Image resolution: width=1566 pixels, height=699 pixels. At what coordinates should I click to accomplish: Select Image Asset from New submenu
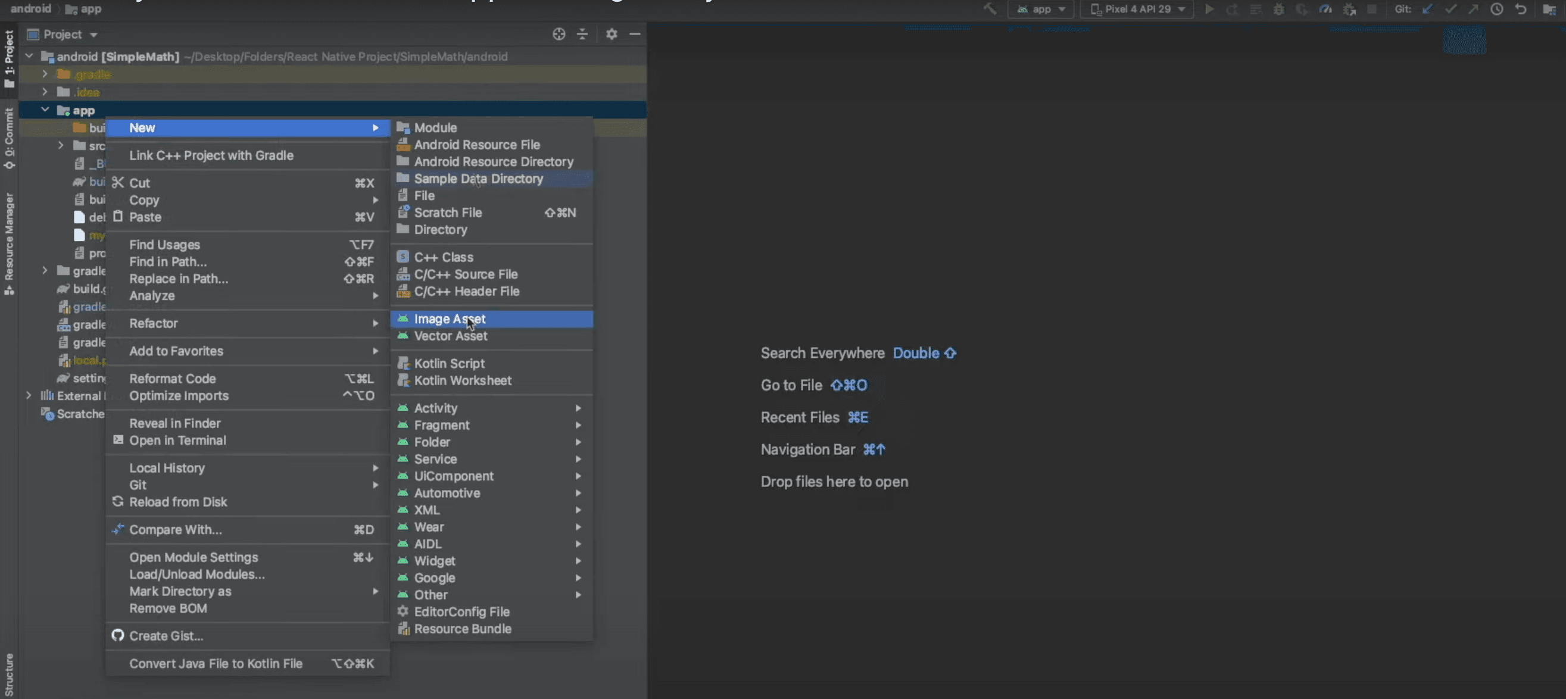[449, 319]
